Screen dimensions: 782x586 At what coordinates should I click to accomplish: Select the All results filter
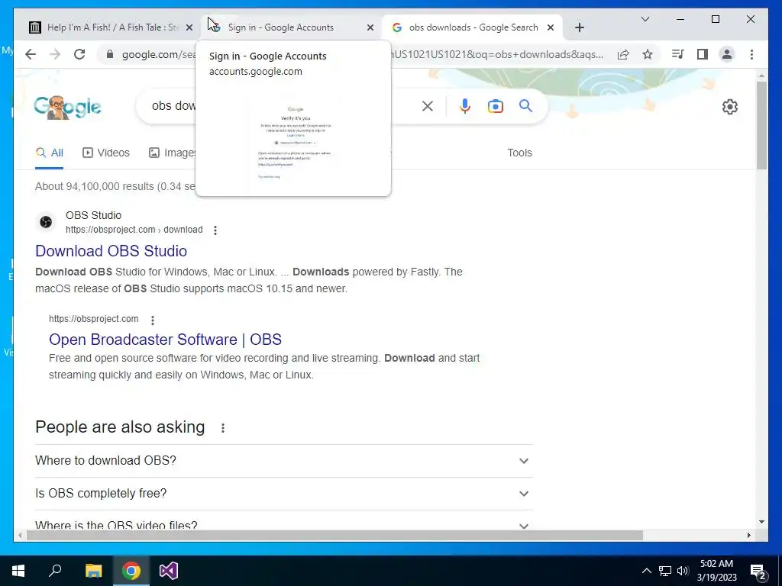click(x=50, y=153)
